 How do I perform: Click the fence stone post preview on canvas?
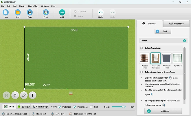(x=71, y=93)
